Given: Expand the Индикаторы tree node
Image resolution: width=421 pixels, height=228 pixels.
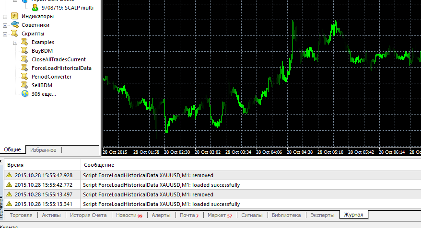Looking at the screenshot, I should 5,17.
